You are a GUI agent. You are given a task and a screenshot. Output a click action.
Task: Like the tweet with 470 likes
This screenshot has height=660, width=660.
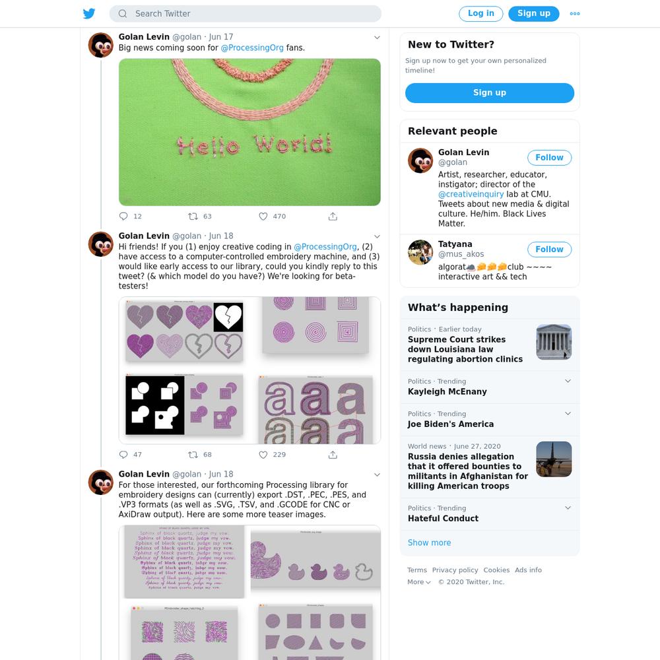click(263, 216)
